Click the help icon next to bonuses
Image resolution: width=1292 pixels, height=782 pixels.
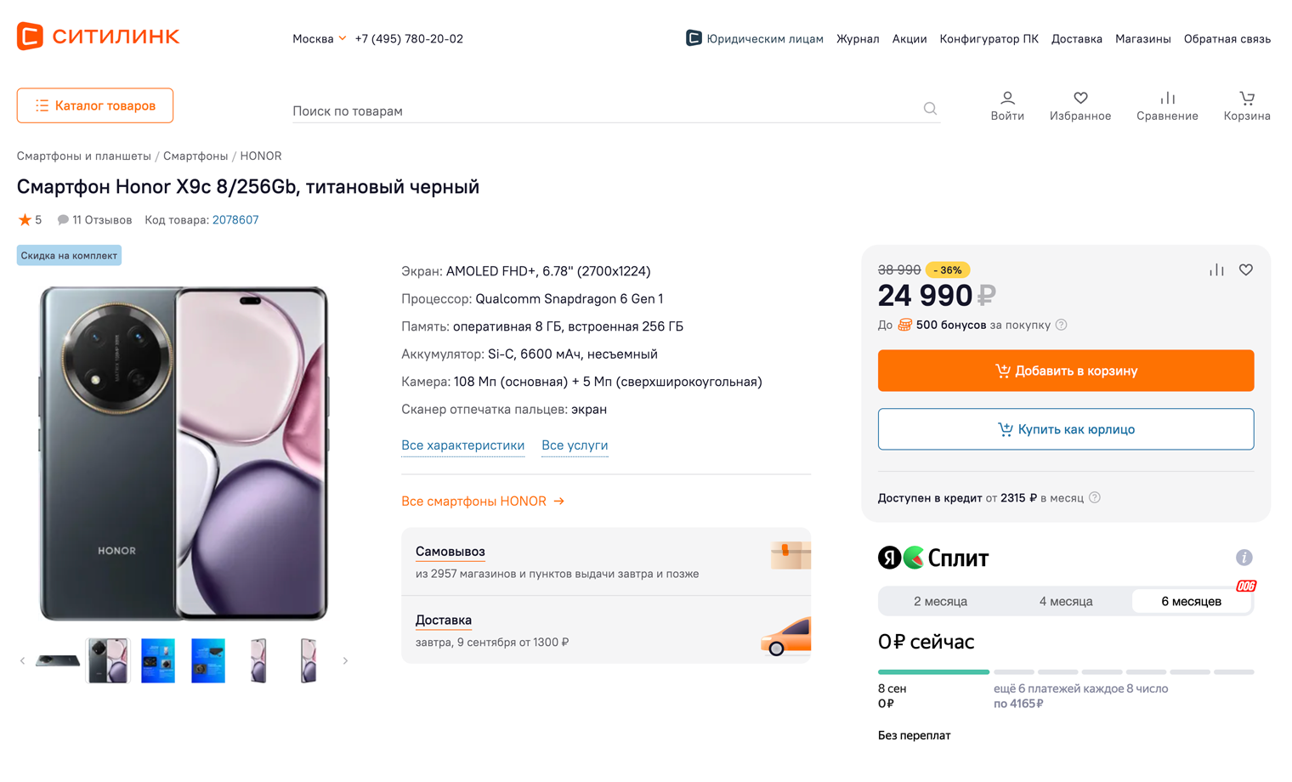coord(1062,325)
